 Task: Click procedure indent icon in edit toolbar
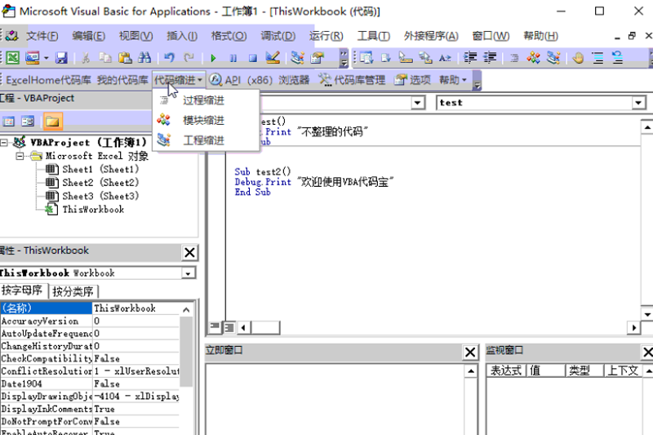point(514,58)
